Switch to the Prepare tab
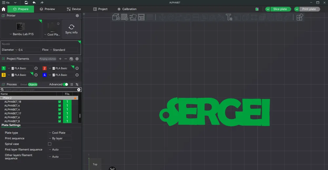 click(x=21, y=9)
